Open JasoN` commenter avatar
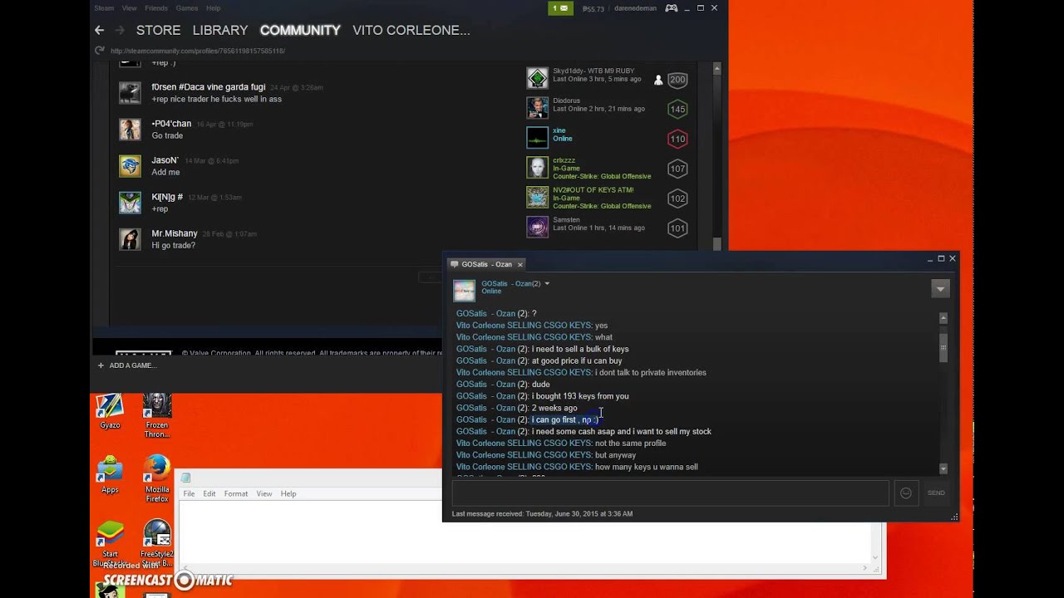This screenshot has width=1064, height=598. pyautogui.click(x=130, y=166)
